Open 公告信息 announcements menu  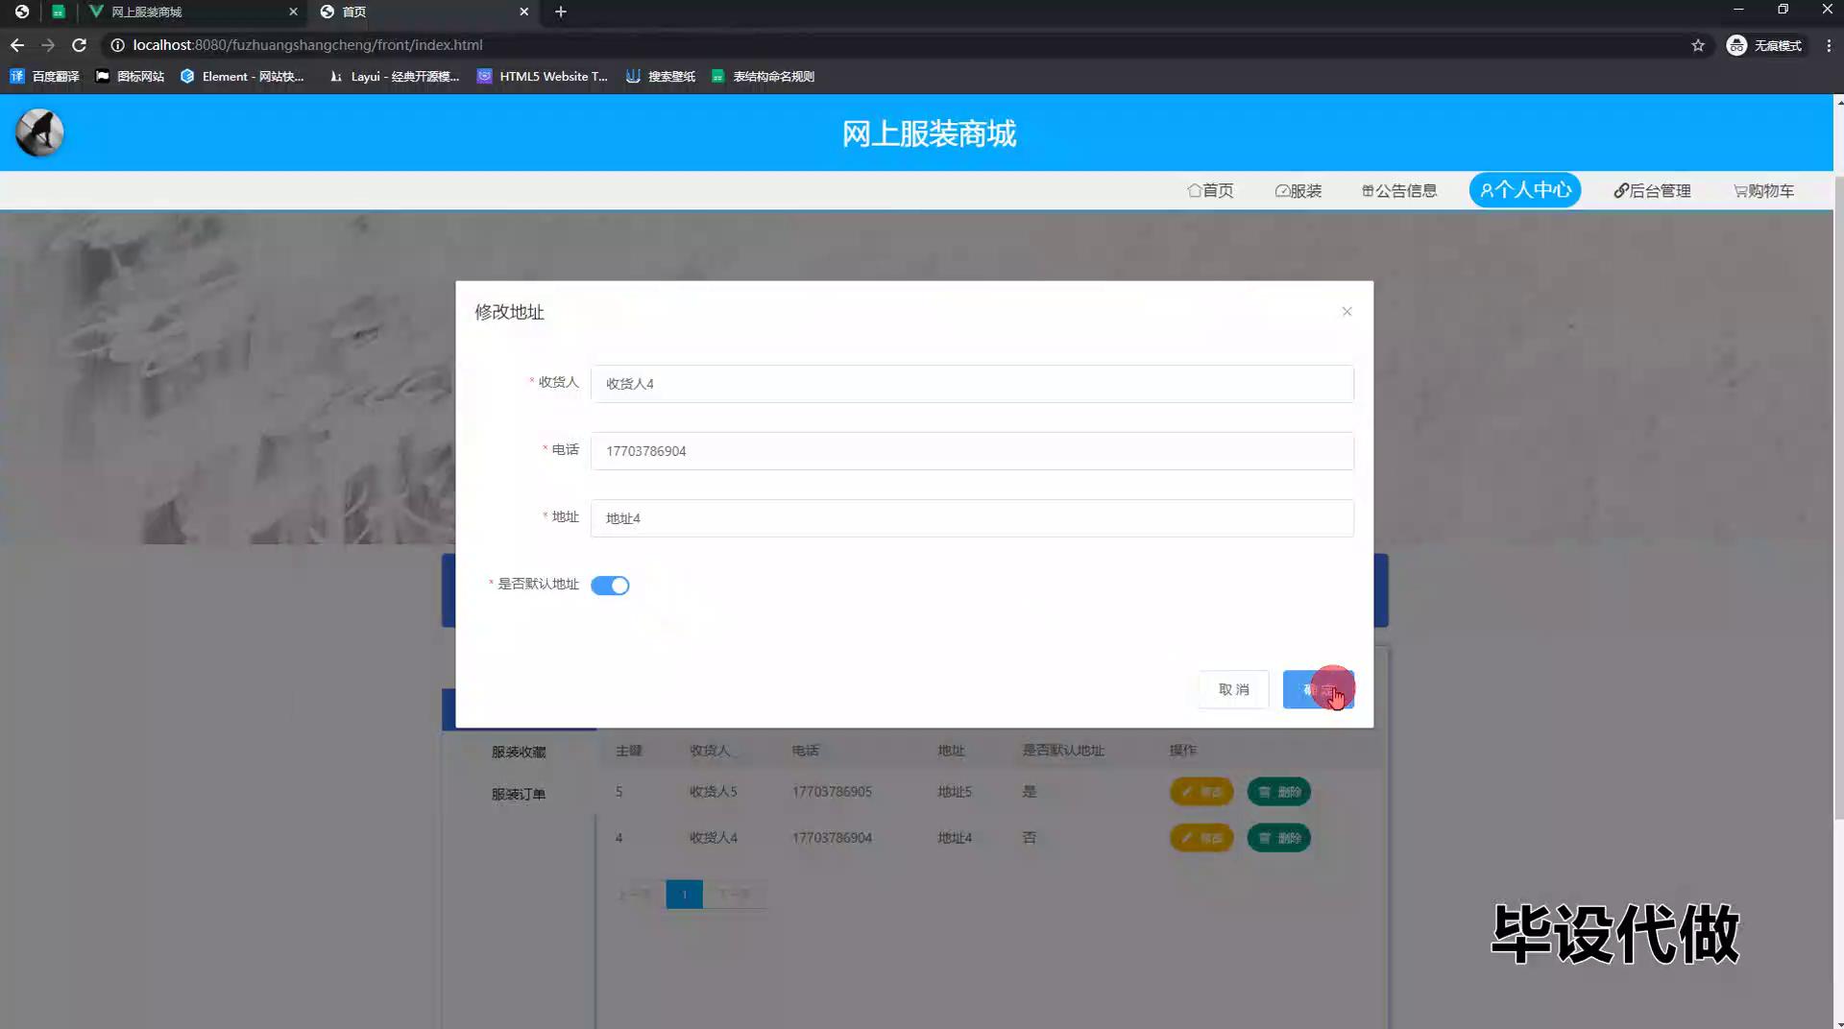tap(1399, 191)
